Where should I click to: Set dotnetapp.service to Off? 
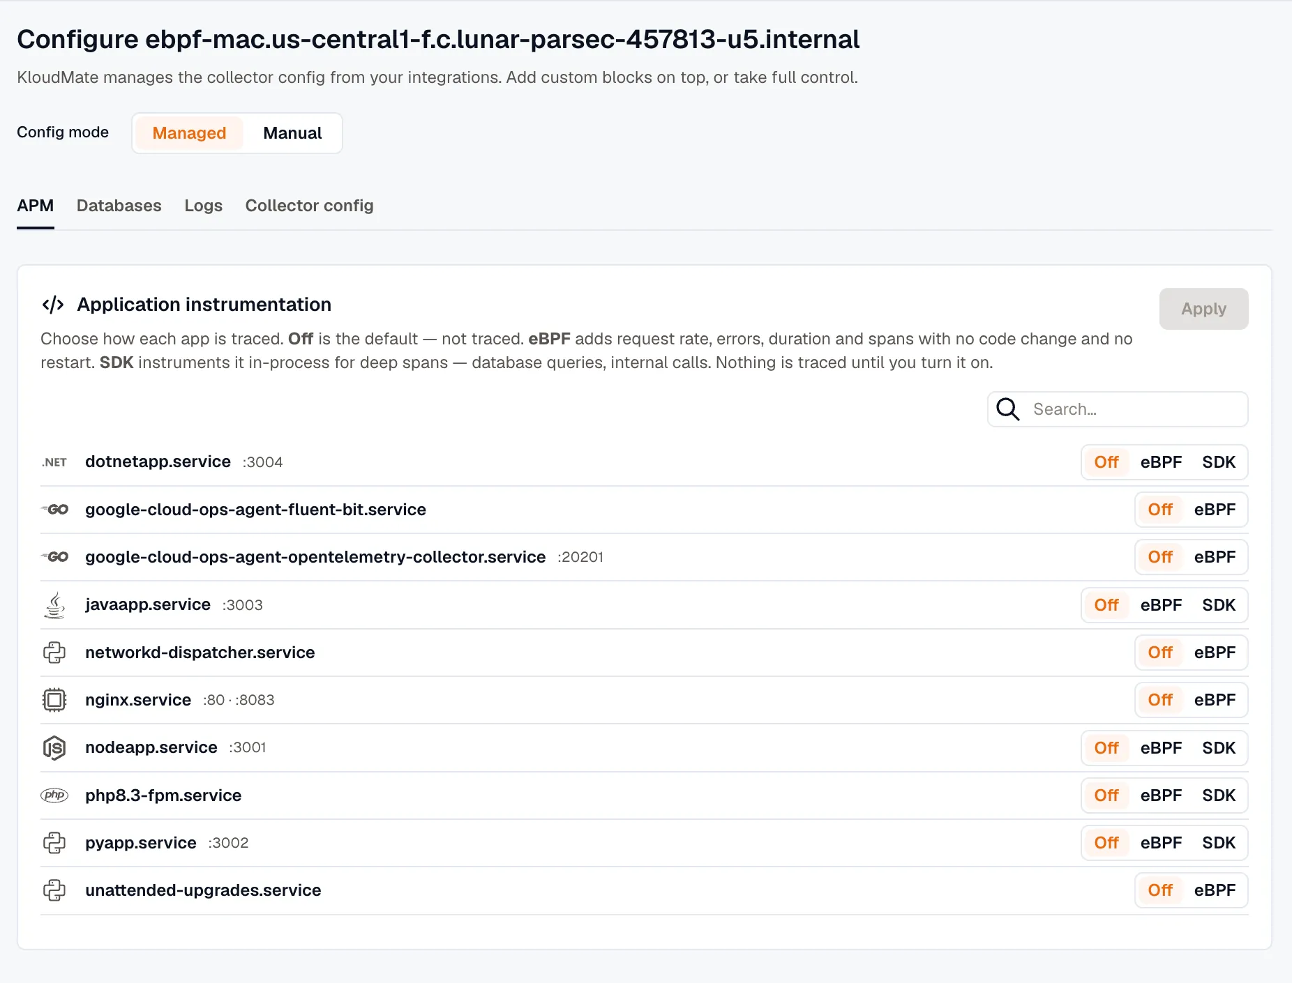(x=1106, y=462)
